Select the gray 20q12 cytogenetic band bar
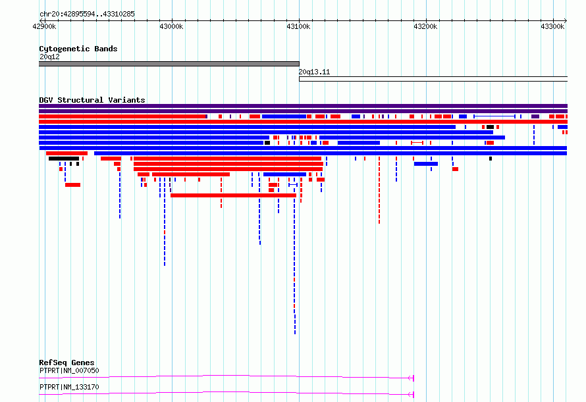 pos(169,64)
